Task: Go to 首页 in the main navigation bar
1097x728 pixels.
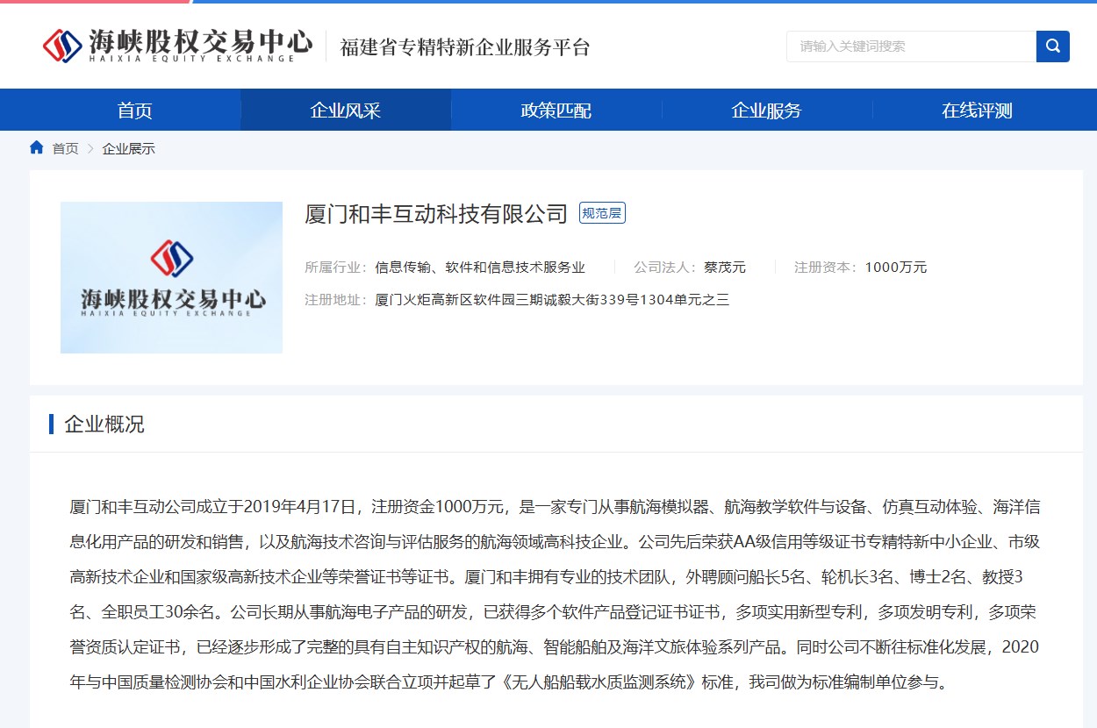Action: click(x=135, y=111)
